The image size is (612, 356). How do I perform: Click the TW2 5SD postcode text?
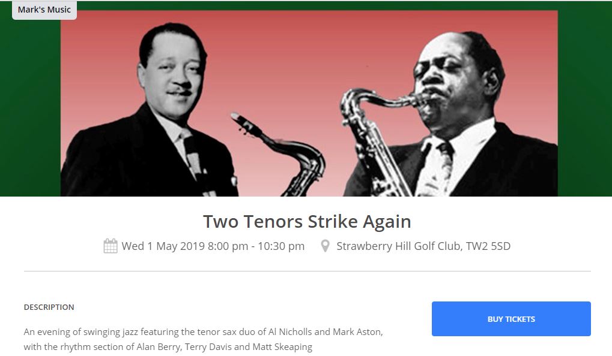tap(488, 246)
